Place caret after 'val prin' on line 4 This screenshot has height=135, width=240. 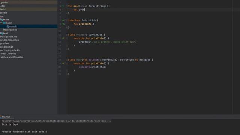tap(85, 10)
